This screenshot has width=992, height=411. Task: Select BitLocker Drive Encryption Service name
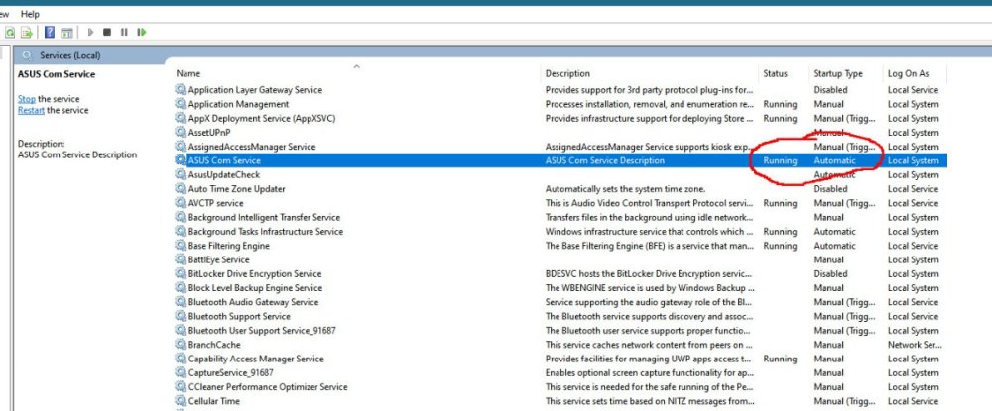pos(255,274)
